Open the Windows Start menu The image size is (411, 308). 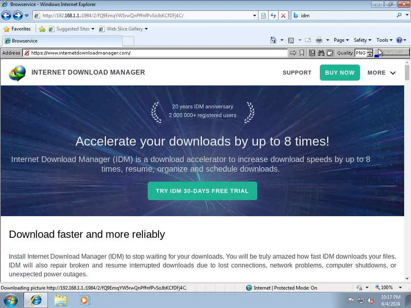10,300
